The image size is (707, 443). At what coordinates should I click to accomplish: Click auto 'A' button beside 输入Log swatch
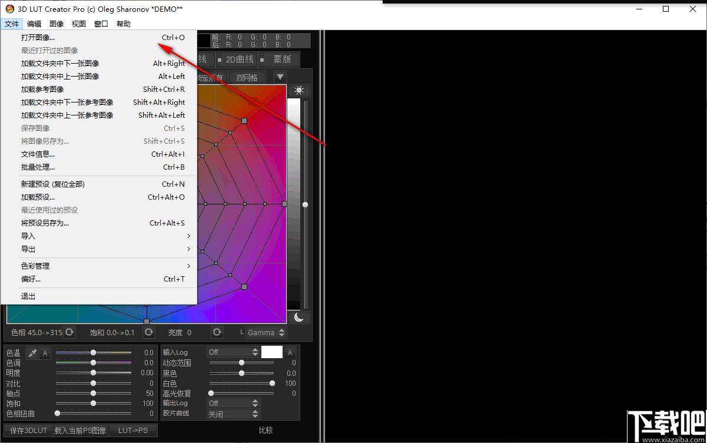(290, 352)
